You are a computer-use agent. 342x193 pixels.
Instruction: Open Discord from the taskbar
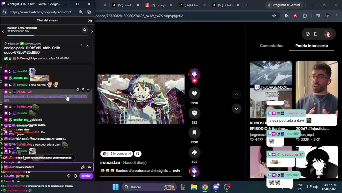[216, 187]
